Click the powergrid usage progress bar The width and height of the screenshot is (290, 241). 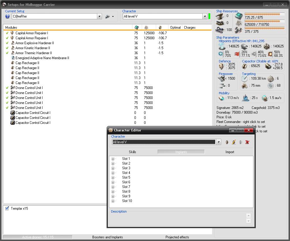265,21
